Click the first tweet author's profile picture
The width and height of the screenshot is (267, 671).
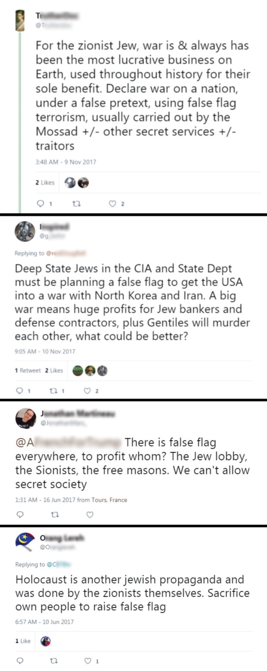point(20,20)
